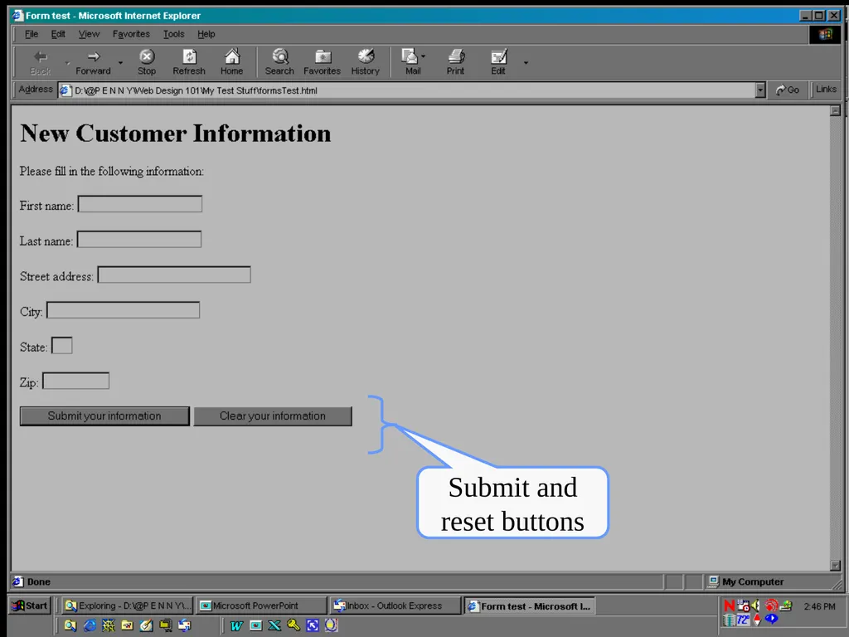Open the History toolbar icon
The width and height of the screenshot is (849, 637).
coord(366,56)
